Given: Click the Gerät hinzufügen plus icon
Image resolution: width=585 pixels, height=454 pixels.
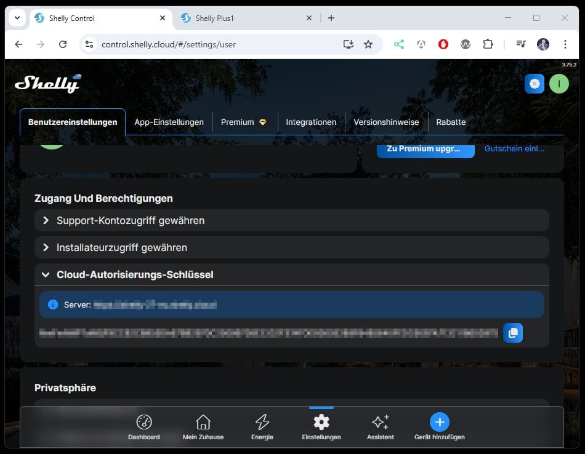Looking at the screenshot, I should click(x=439, y=422).
